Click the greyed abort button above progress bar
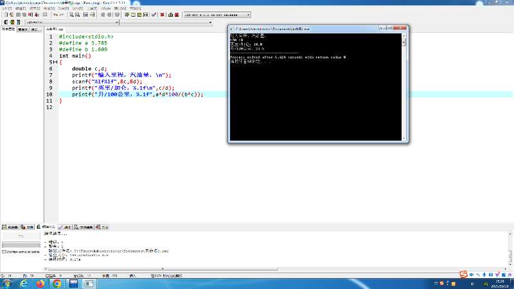 click(21, 236)
